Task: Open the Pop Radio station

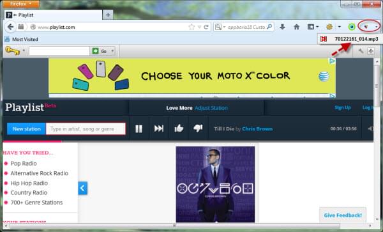Action: pos(24,164)
